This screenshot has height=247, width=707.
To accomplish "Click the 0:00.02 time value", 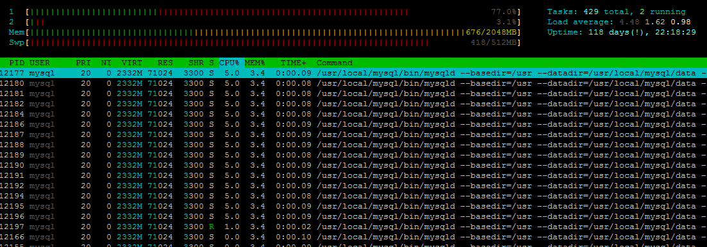I will pyautogui.click(x=293, y=227).
